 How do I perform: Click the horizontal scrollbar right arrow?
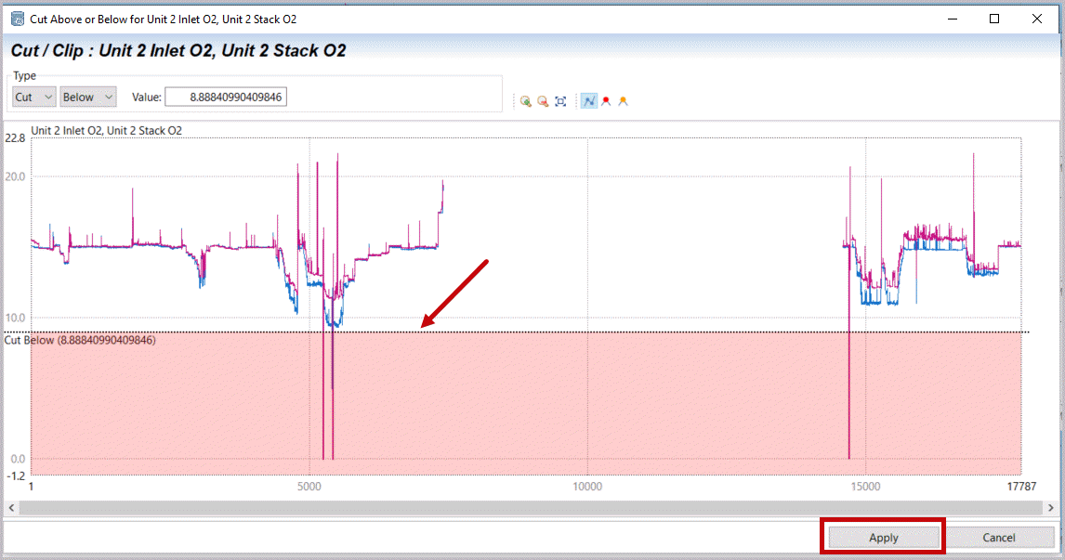tap(1050, 508)
